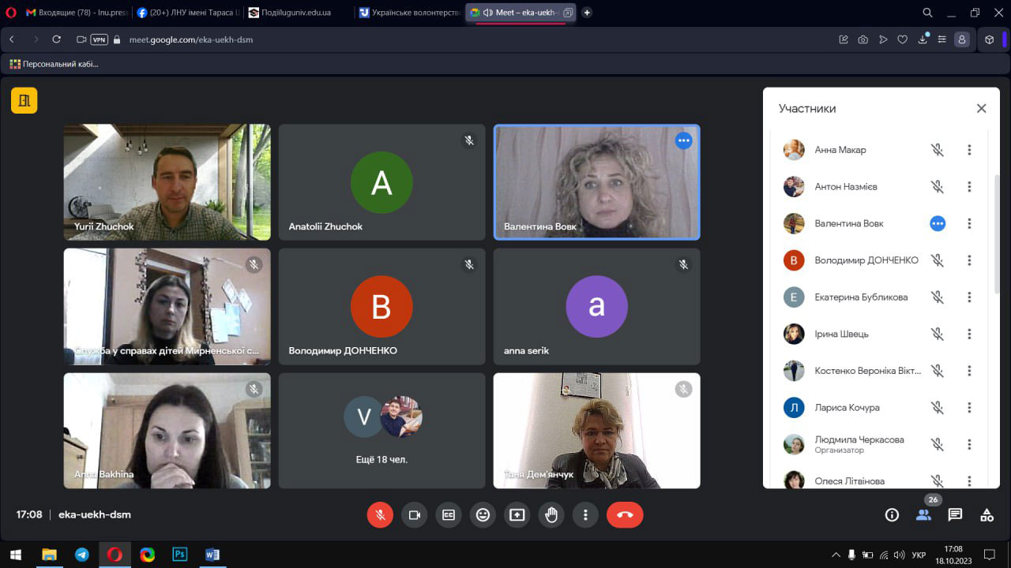Raise your hand in the meeting
Viewport: 1011px width, 568px height.
coord(551,515)
